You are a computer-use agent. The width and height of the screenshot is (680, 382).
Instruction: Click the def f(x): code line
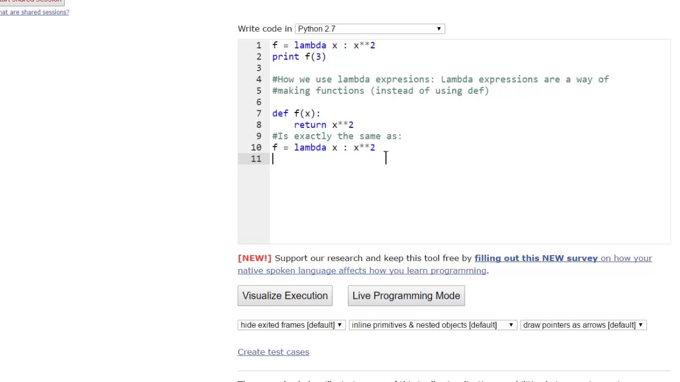click(x=296, y=114)
